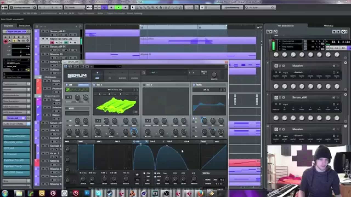Viewport: 351px width, 197px height.
Task: Select ENV 1 modulation tab
Action: tap(81, 142)
